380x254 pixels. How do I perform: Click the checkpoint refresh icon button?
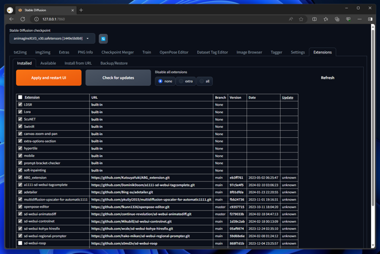[103, 39]
